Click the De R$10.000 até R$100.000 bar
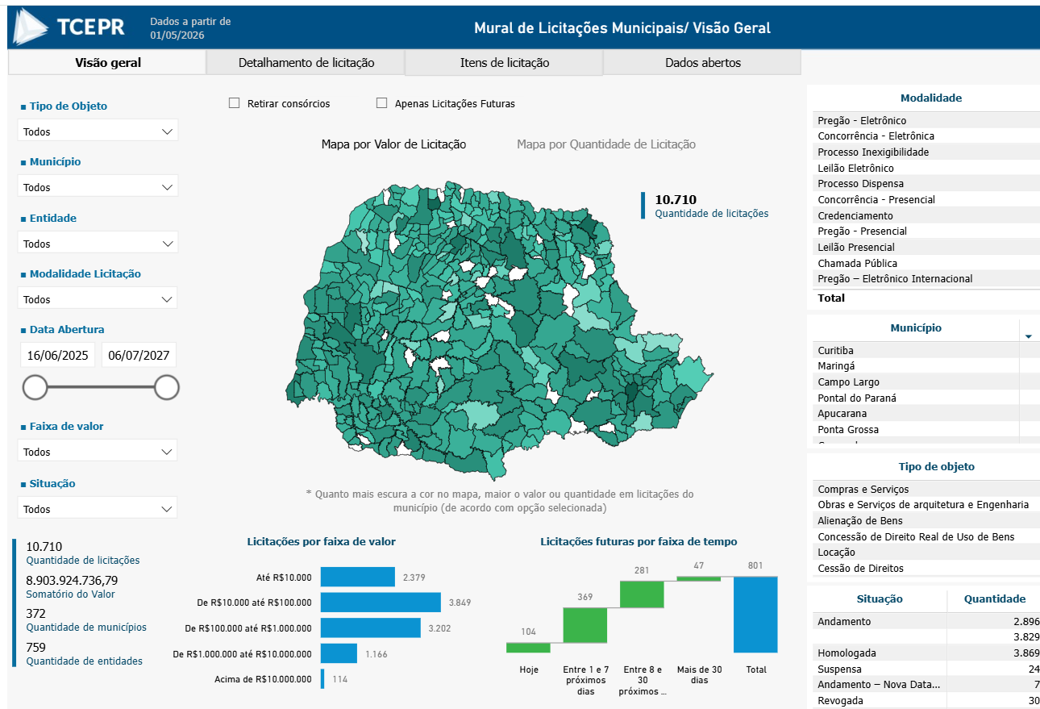 (x=381, y=602)
